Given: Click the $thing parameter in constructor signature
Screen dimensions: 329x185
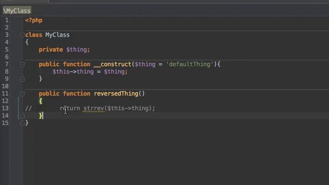Looking at the screenshot, I should click(145, 64).
